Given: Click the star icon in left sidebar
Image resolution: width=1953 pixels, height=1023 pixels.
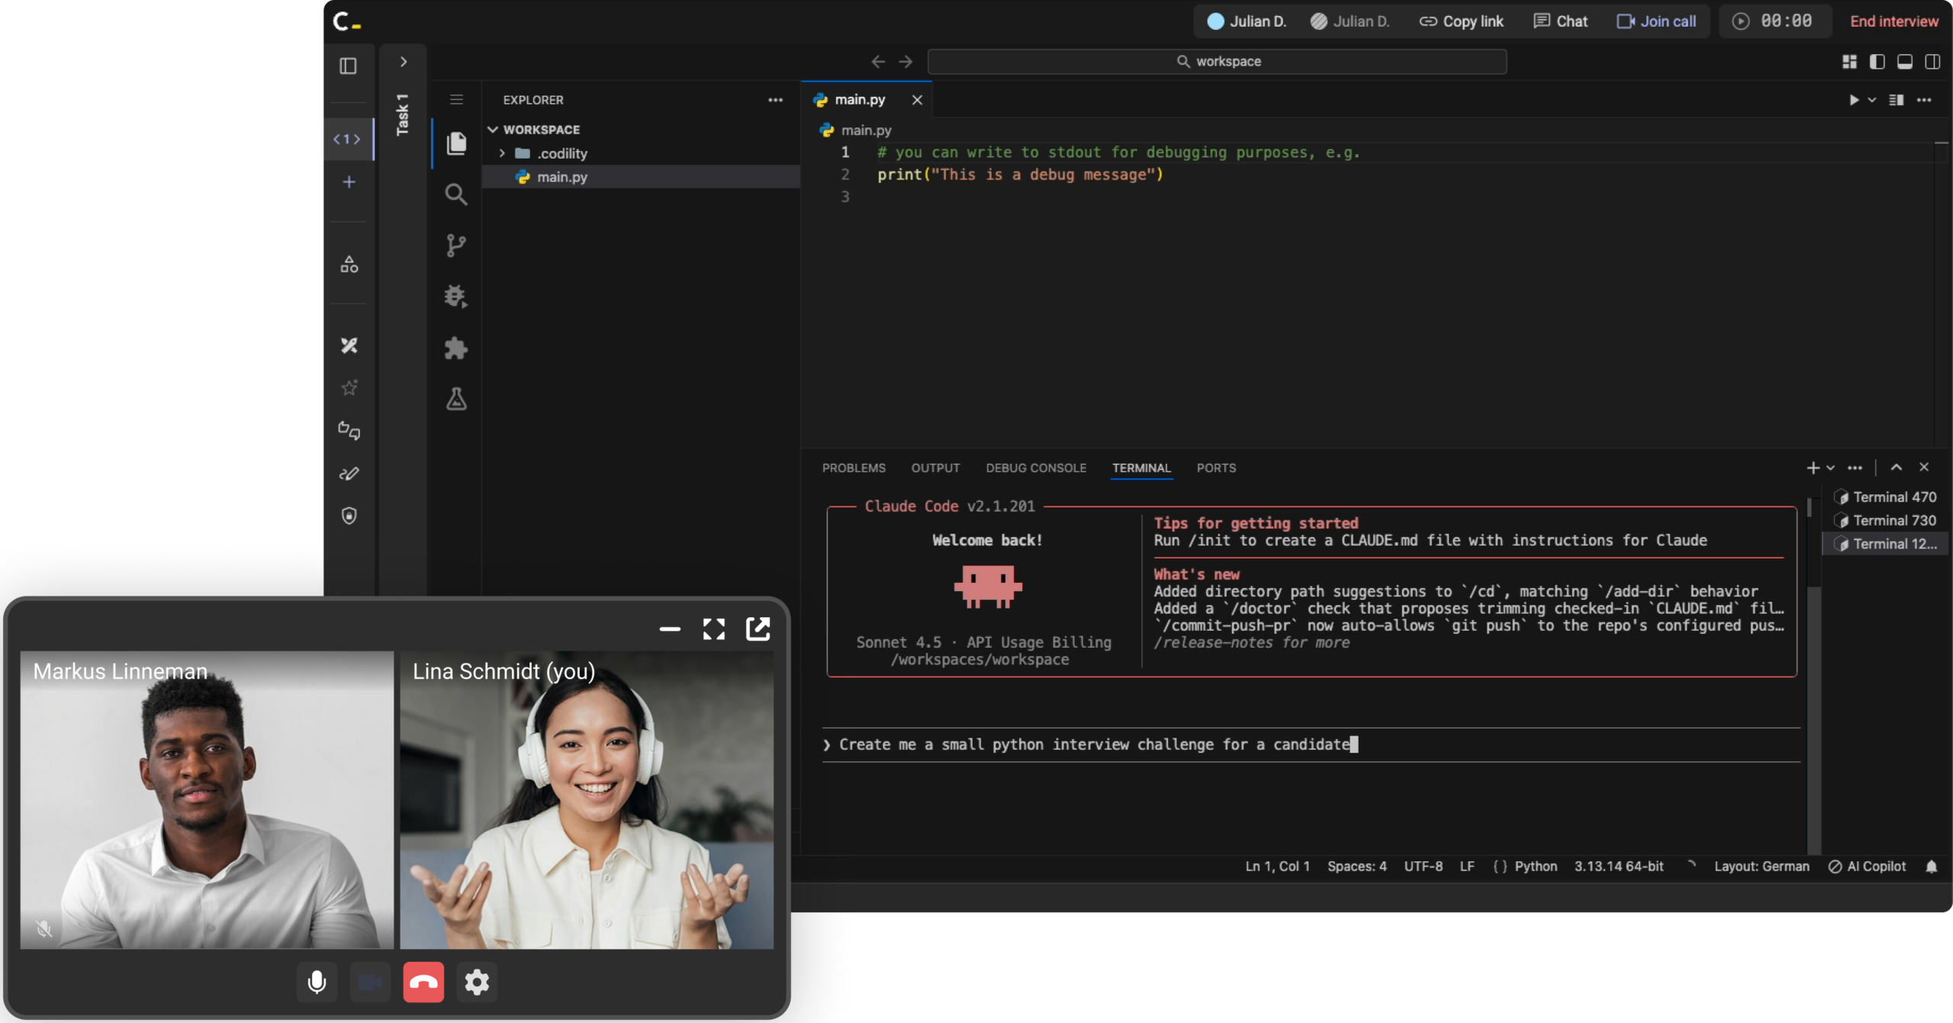Looking at the screenshot, I should [349, 388].
